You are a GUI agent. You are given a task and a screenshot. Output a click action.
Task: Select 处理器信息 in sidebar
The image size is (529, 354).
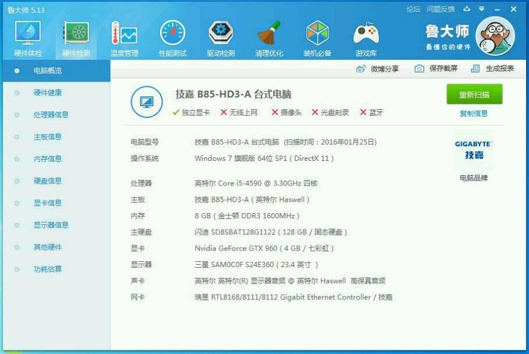pos(56,115)
